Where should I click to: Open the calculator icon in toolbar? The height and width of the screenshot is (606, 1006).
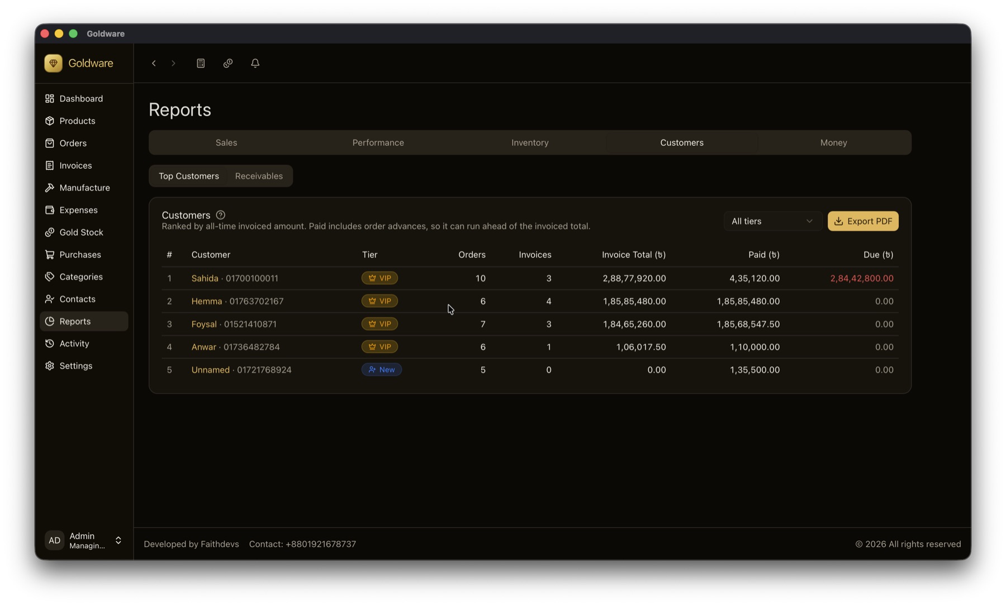click(201, 63)
